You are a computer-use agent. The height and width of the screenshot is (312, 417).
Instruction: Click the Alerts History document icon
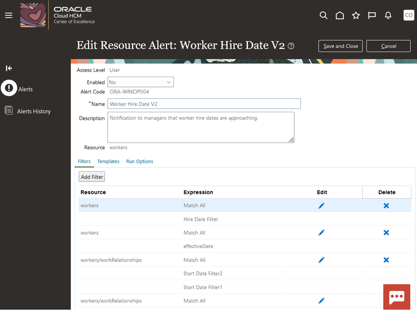tap(8, 110)
